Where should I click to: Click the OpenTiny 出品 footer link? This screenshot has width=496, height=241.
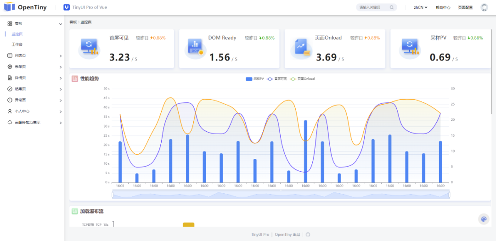(x=287, y=235)
